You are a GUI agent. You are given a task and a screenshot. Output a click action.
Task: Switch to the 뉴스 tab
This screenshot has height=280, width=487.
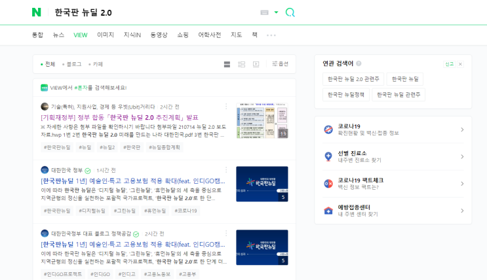58,35
